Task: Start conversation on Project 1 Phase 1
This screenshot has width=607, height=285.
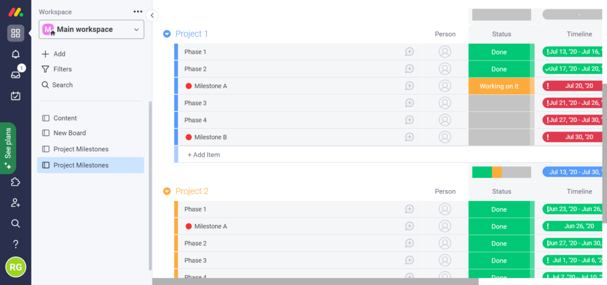Action: (x=410, y=52)
